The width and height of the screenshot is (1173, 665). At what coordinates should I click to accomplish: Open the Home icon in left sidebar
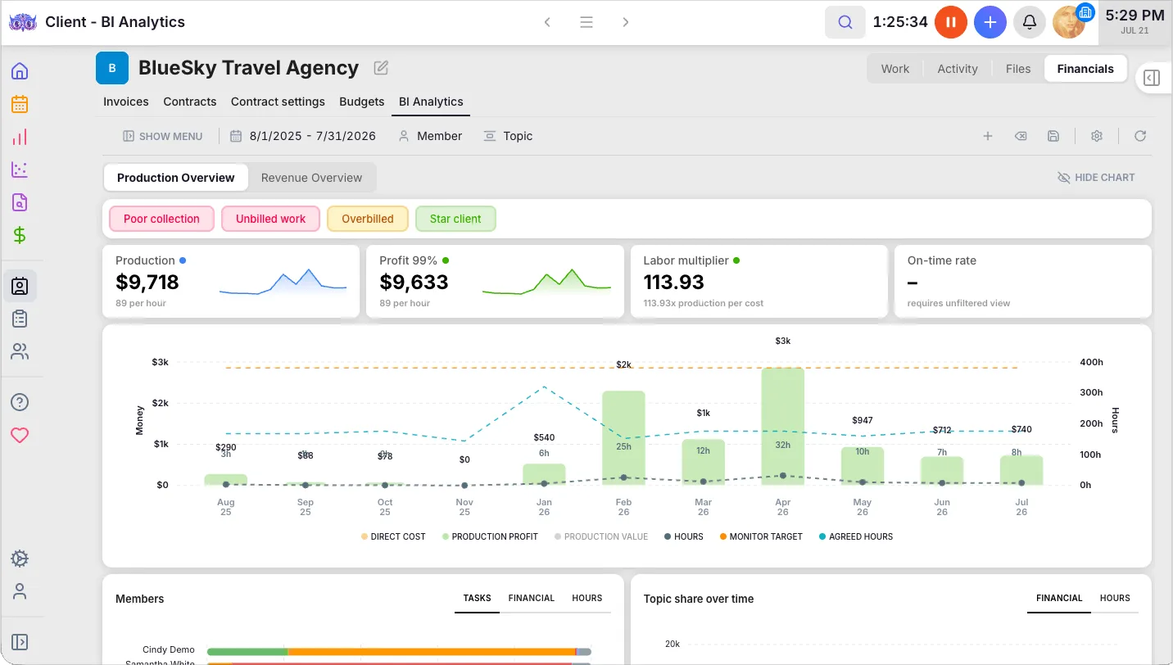(20, 71)
